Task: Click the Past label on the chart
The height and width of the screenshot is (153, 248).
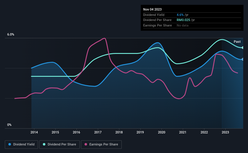Action: tap(237, 42)
